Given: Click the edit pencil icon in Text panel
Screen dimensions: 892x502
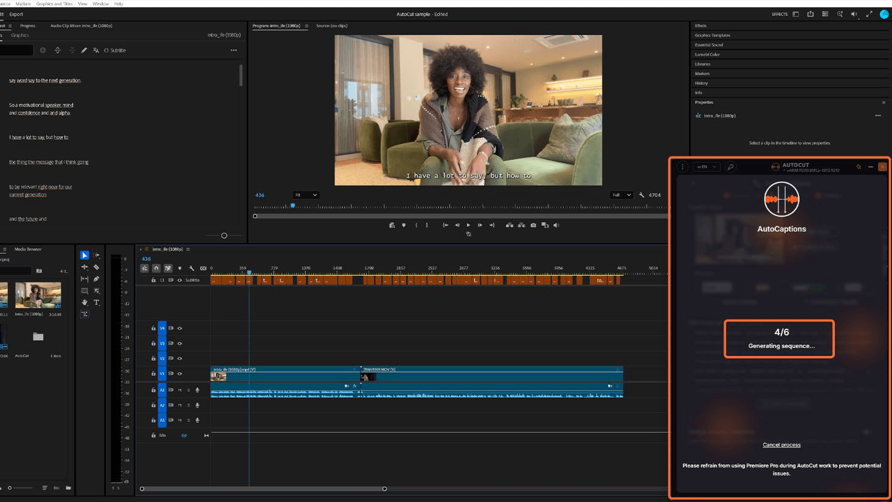Looking at the screenshot, I should point(84,51).
